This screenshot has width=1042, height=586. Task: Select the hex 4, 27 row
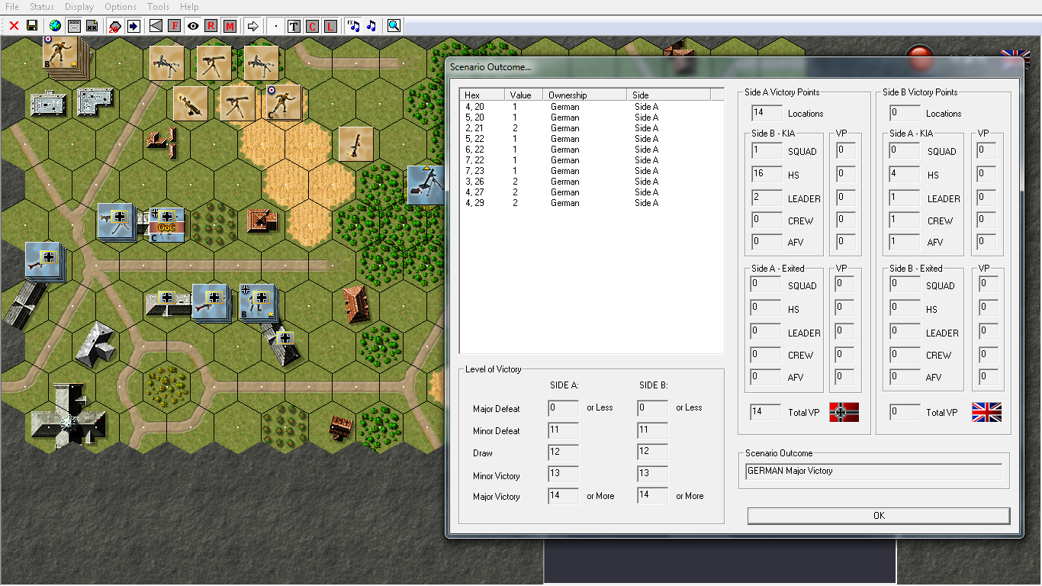pyautogui.click(x=591, y=192)
